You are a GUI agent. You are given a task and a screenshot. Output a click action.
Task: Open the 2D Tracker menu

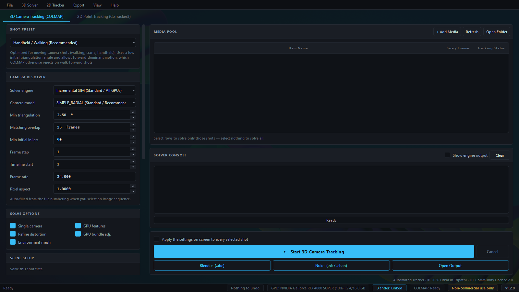click(x=55, y=5)
